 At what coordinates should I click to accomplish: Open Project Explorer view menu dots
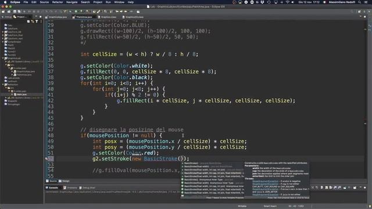[x=41, y=21]
